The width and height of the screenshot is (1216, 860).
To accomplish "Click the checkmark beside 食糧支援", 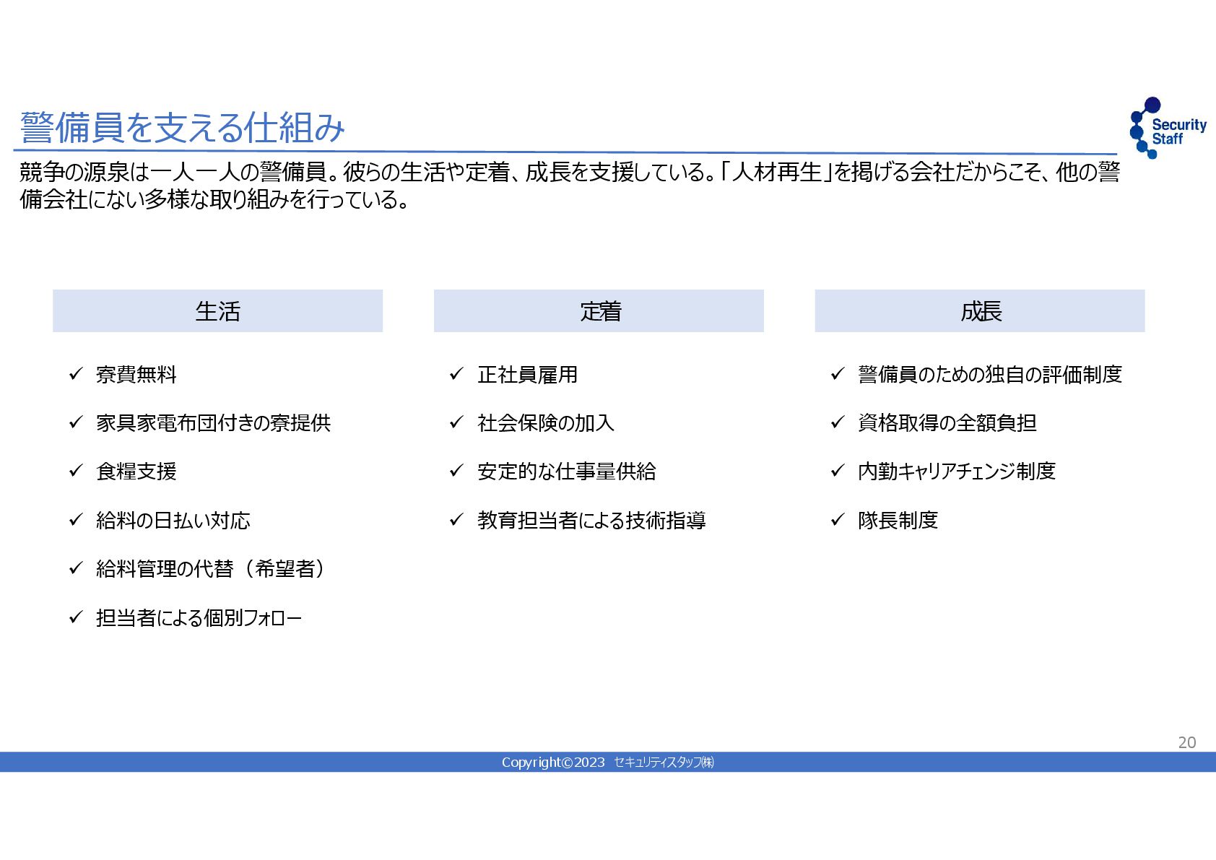I will point(76,471).
